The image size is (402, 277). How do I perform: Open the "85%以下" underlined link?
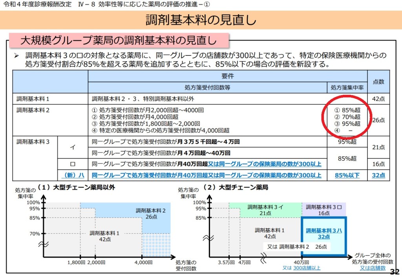tap(347, 175)
